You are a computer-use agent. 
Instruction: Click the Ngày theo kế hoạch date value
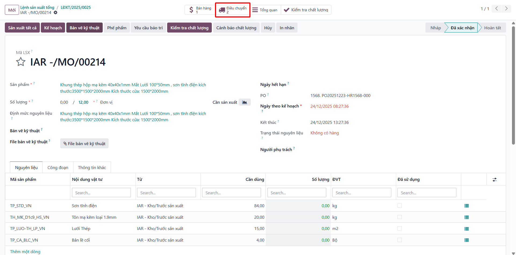tap(329, 106)
